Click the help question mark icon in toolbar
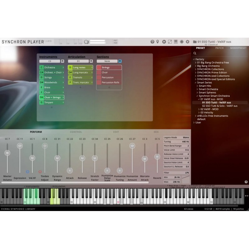 153,42
